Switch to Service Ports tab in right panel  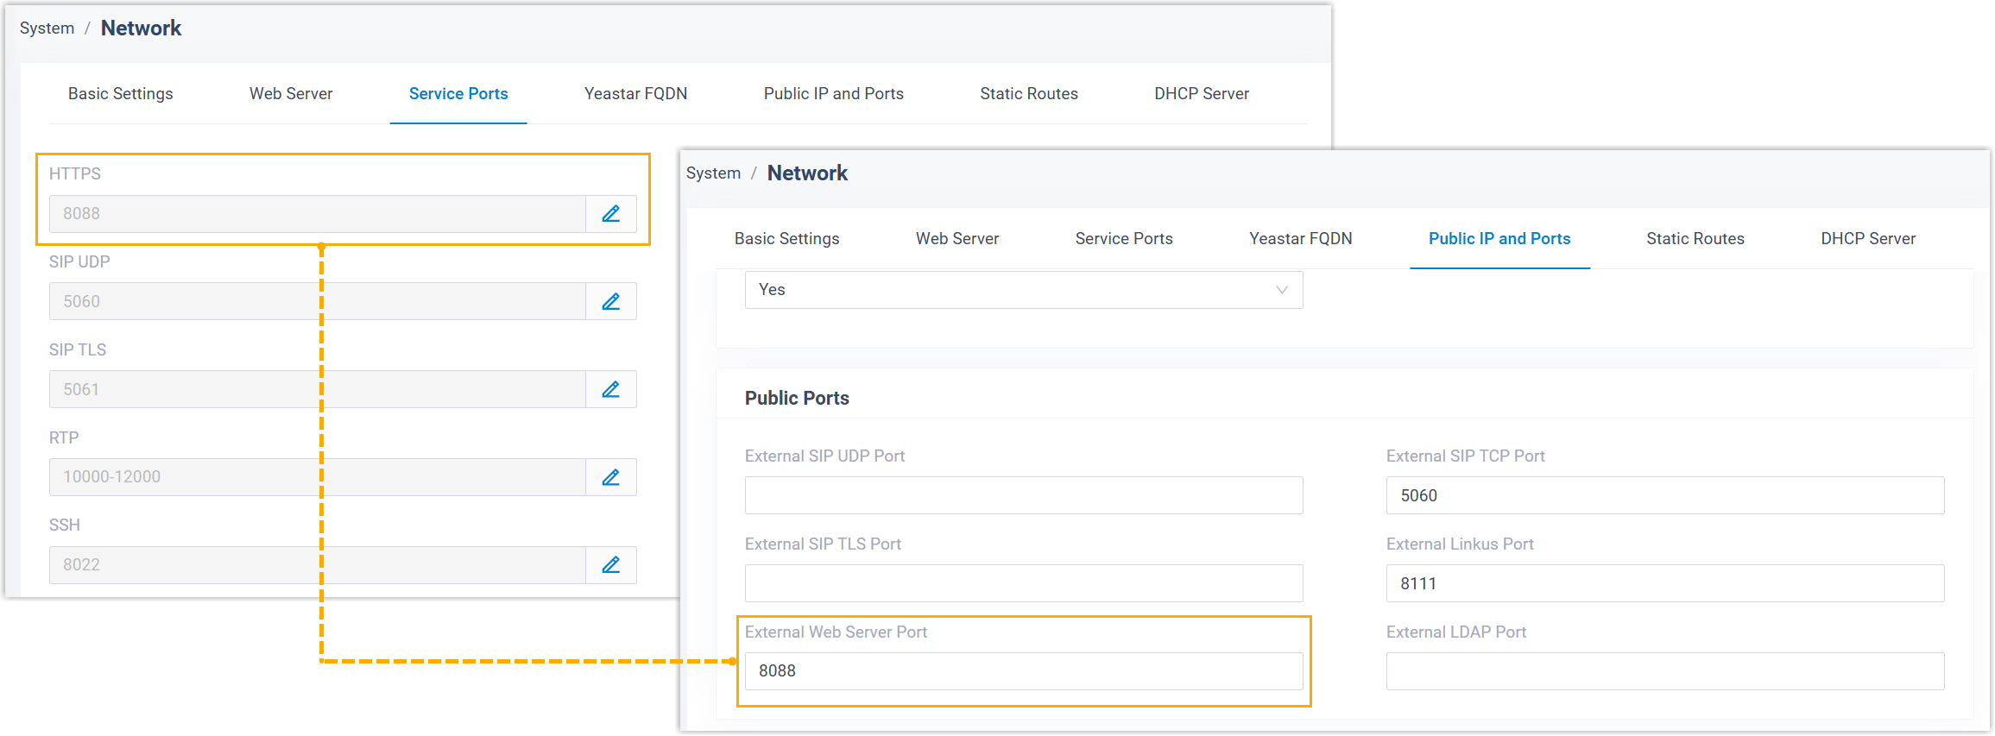coord(1123,239)
